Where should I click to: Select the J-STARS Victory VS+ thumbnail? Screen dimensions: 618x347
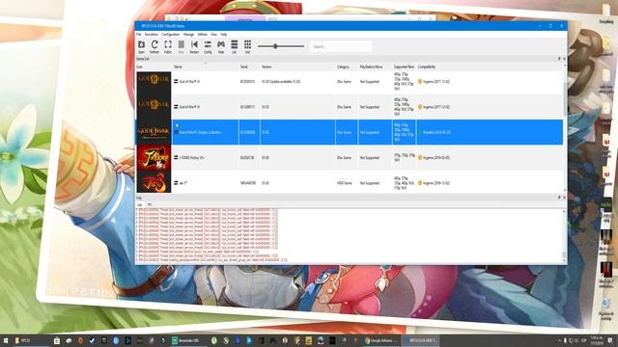click(154, 158)
